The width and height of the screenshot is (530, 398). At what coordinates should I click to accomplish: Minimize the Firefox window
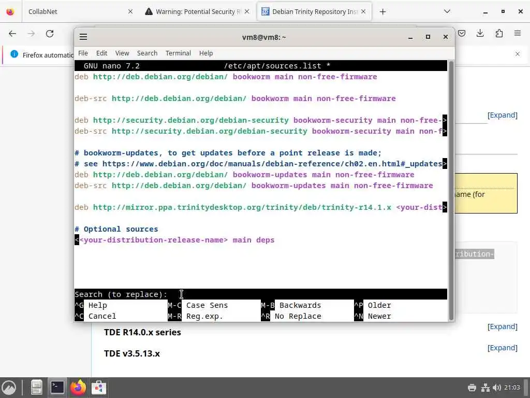(x=485, y=12)
